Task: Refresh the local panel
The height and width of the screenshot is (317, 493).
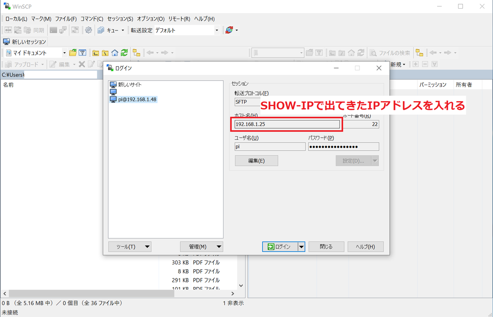Action: point(124,53)
